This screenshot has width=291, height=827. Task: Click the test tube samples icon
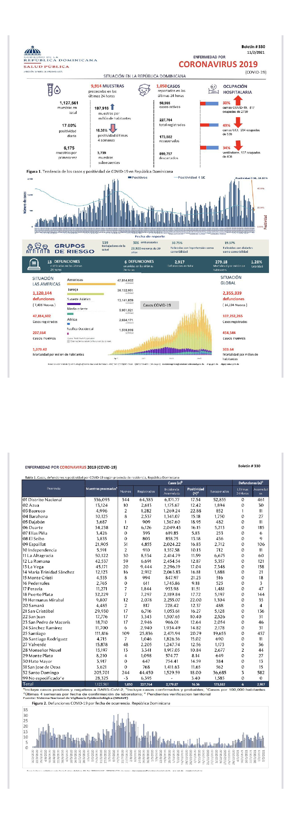pyautogui.click(x=54, y=89)
